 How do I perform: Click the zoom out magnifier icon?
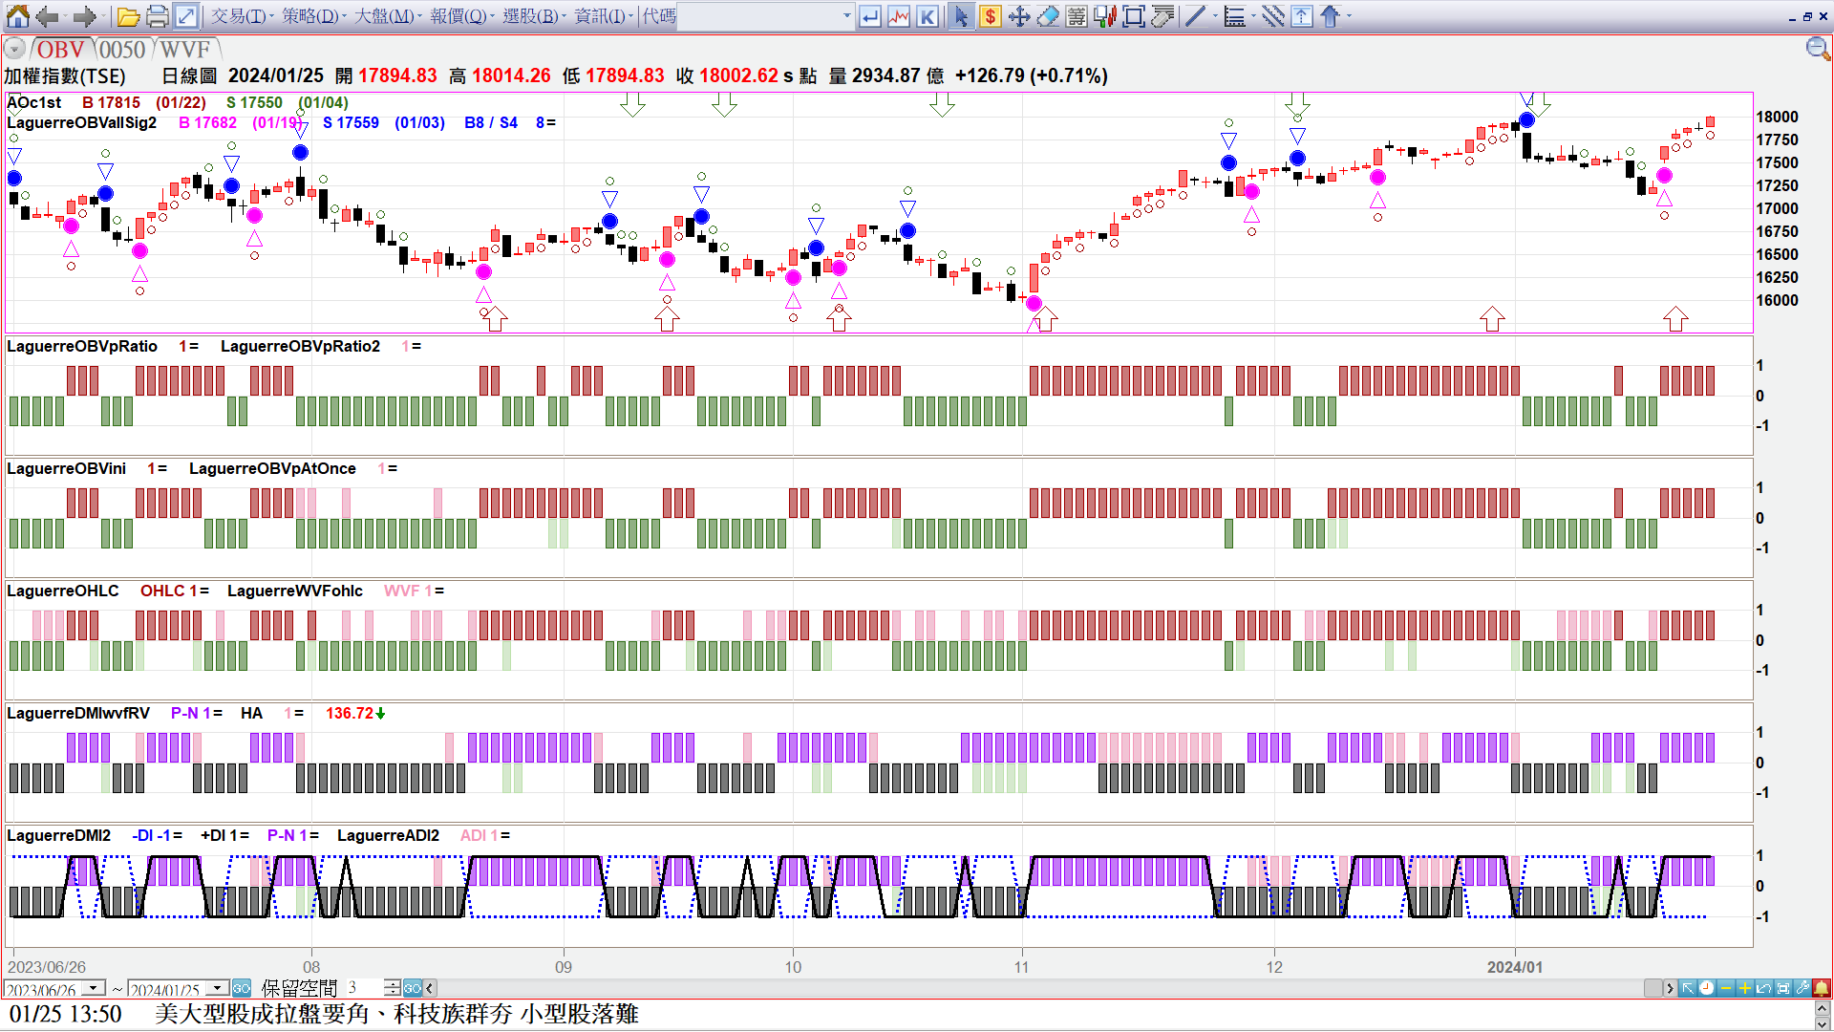pos(1817,49)
